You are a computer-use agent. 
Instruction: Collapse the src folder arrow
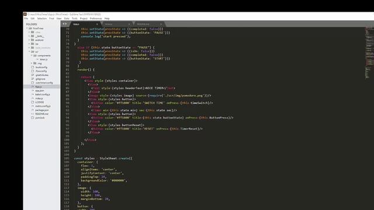[29, 52]
